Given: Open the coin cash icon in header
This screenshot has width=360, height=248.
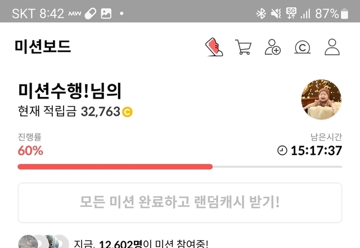Looking at the screenshot, I should (303, 47).
